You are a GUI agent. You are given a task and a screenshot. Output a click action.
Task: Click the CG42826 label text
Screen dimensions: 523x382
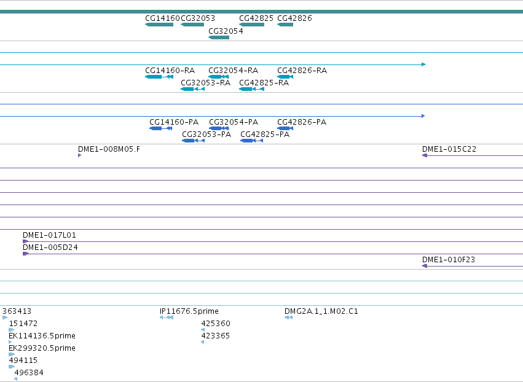[x=294, y=18]
